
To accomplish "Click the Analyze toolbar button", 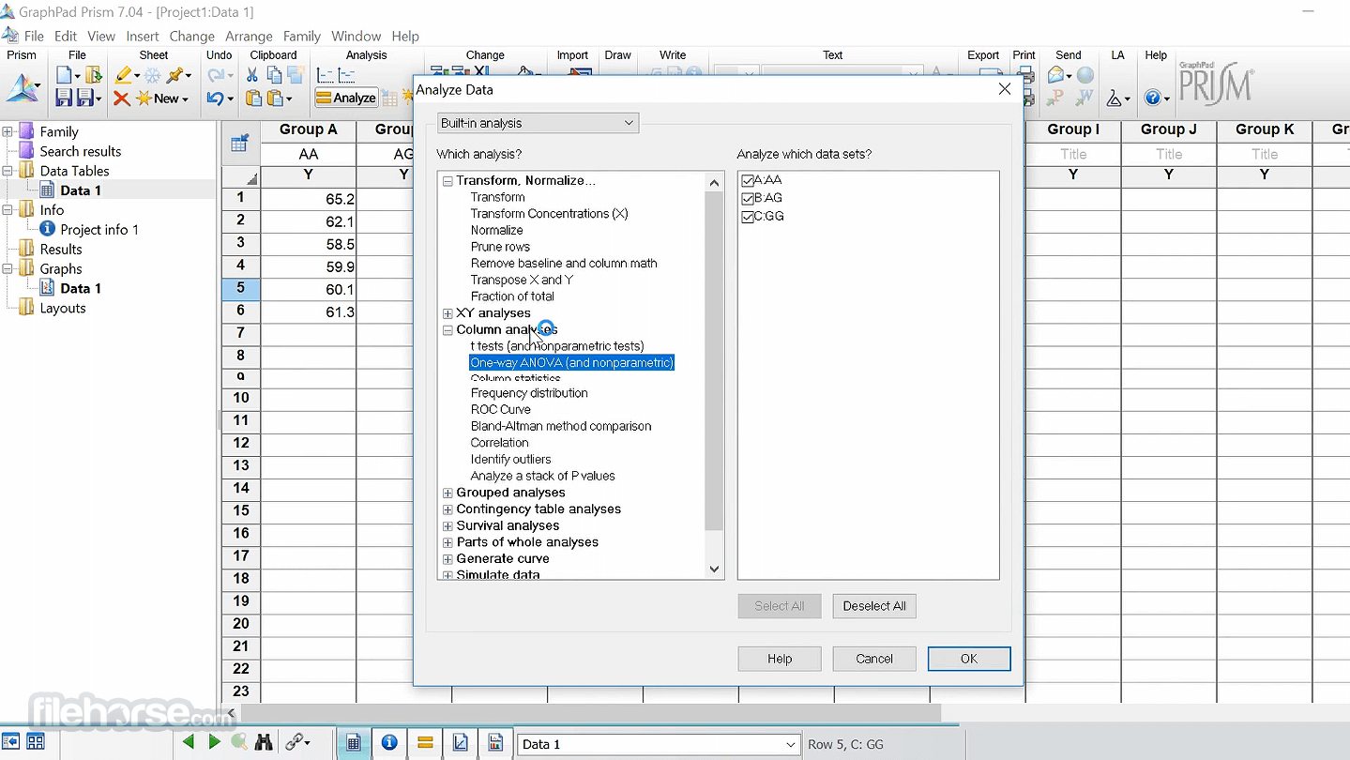I will pyautogui.click(x=346, y=98).
